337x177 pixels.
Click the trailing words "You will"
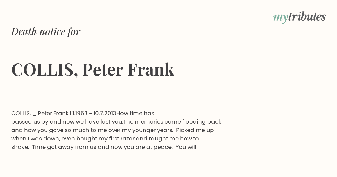coord(186,147)
